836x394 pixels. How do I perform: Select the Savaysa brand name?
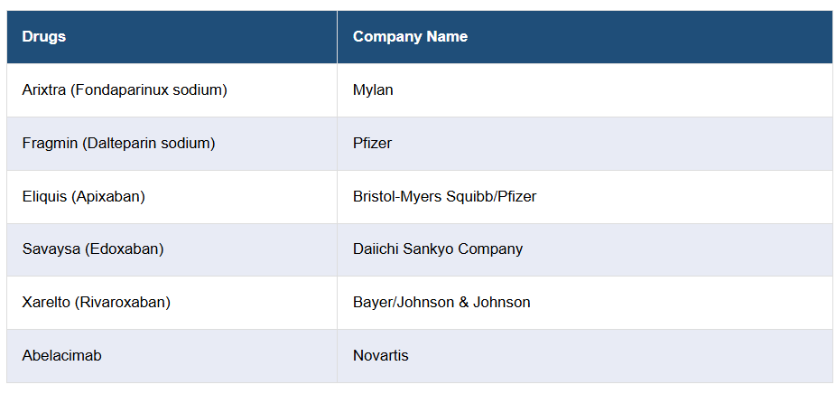pyautogui.click(x=51, y=249)
